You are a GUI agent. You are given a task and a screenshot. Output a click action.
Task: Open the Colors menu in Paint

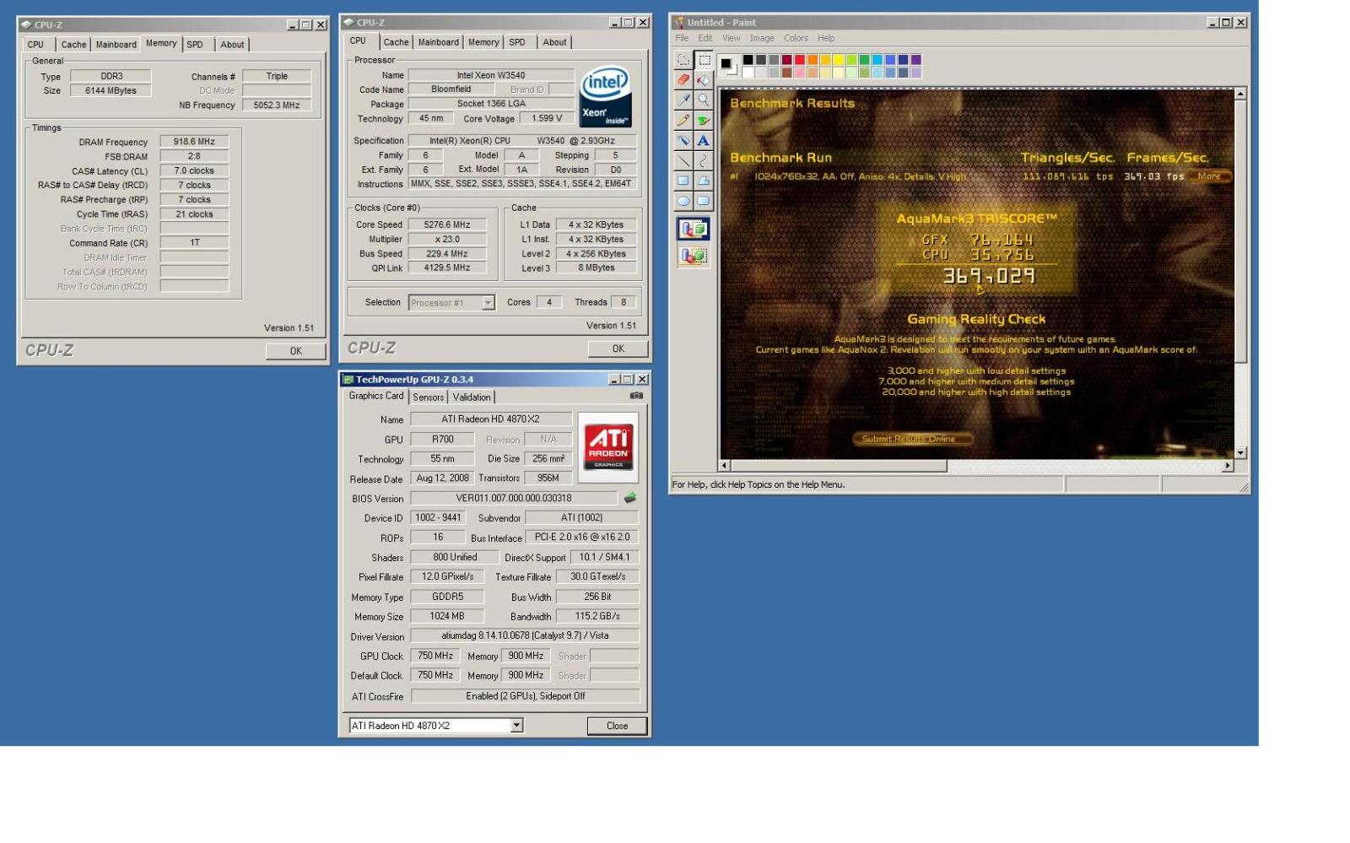click(x=796, y=38)
